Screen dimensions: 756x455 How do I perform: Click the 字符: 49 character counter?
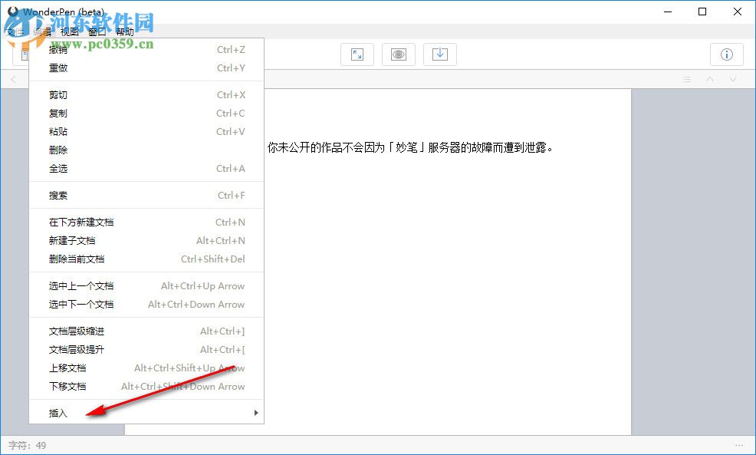tap(31, 445)
